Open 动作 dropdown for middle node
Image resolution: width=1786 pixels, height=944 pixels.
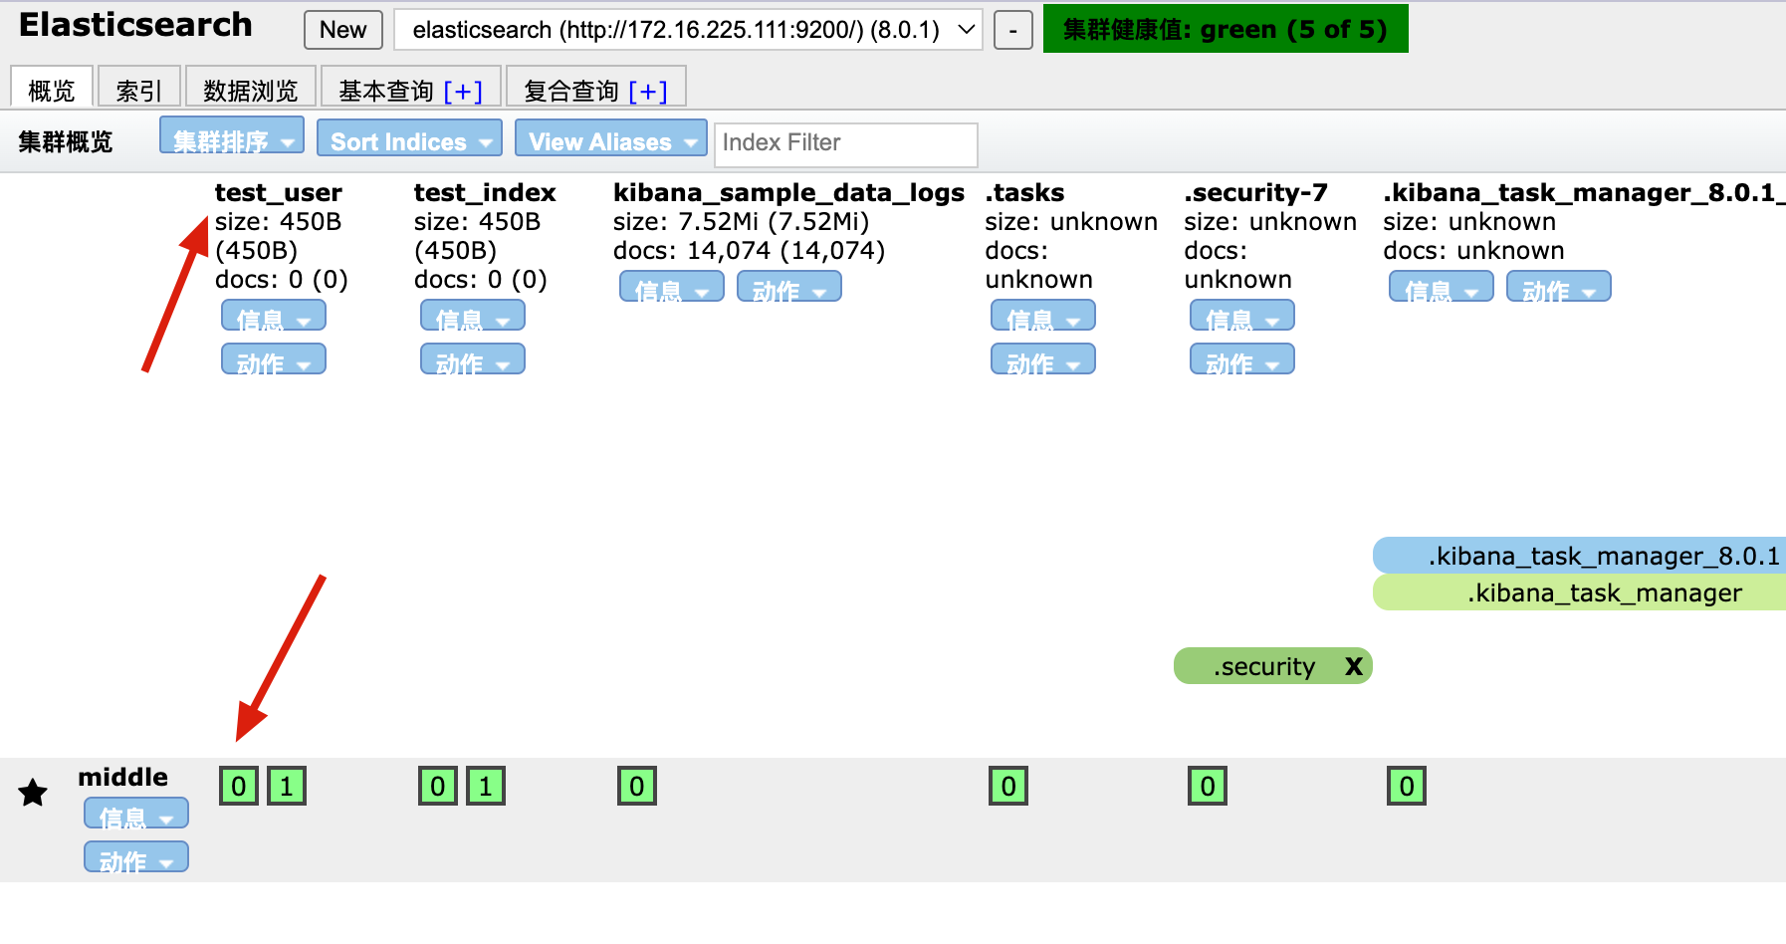136,857
